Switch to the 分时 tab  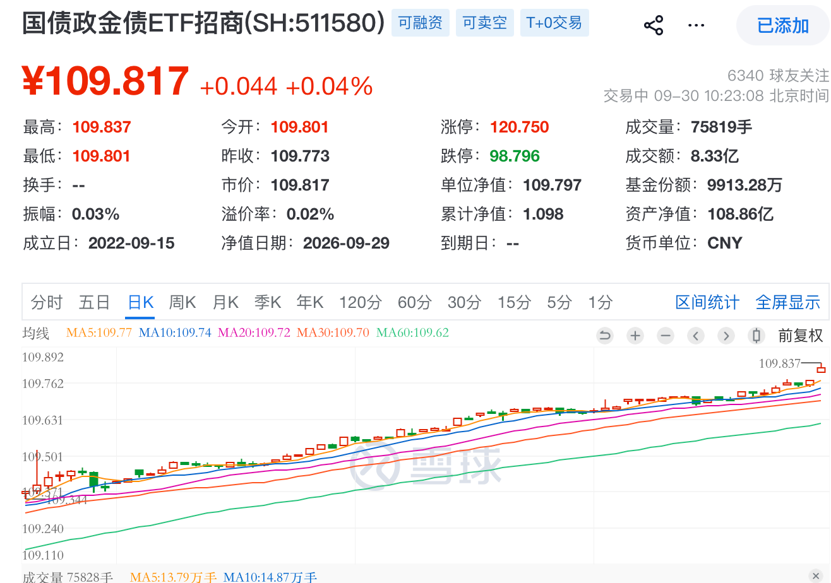pos(47,303)
